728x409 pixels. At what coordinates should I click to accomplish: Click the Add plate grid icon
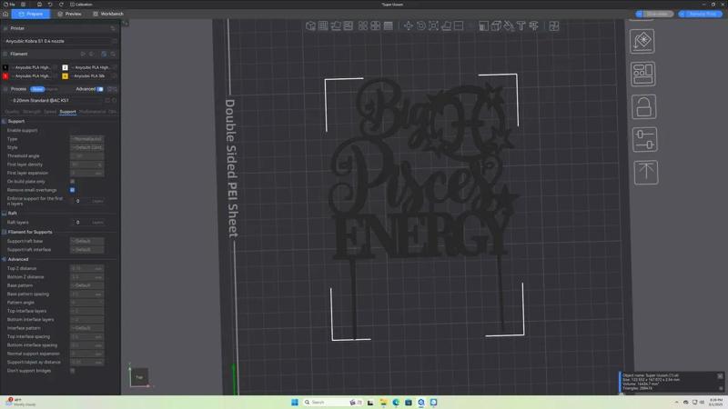click(x=323, y=26)
